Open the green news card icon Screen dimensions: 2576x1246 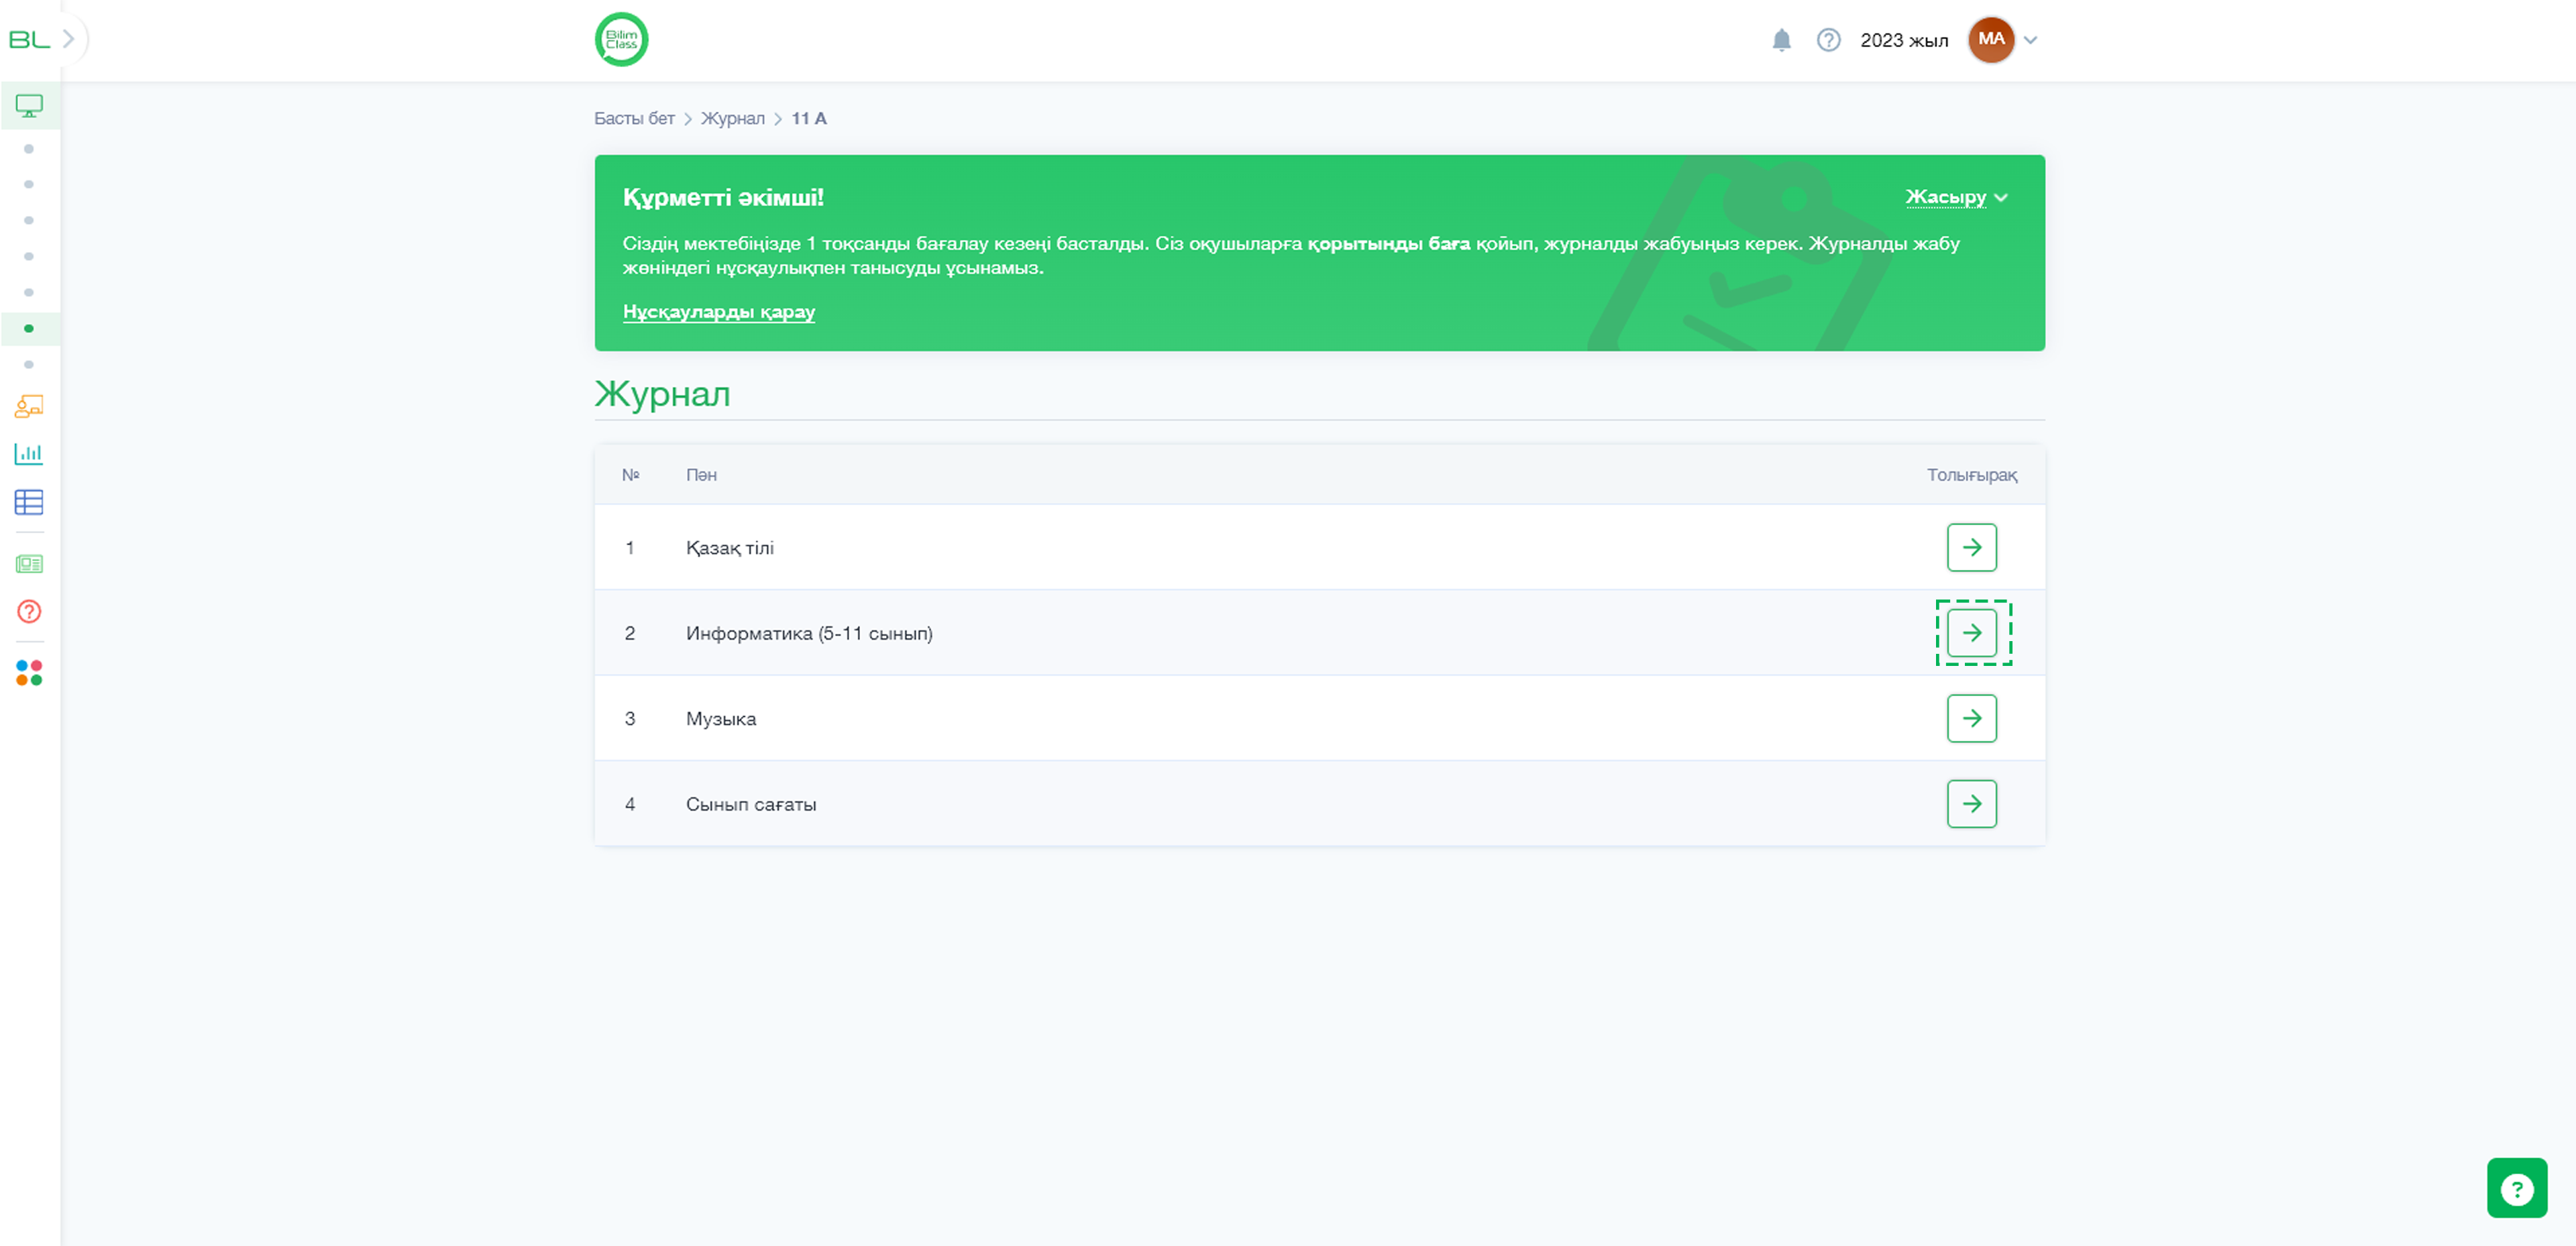pos(29,564)
